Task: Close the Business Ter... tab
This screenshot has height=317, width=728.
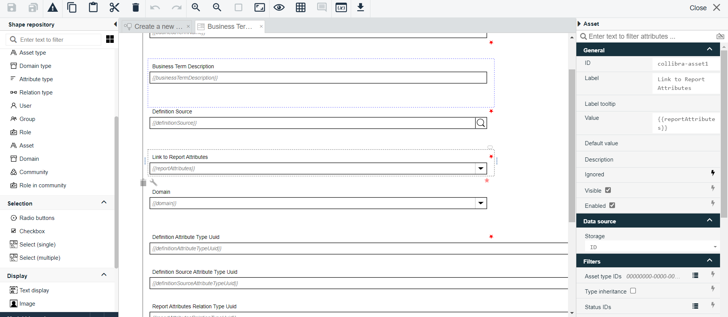Action: click(x=261, y=26)
